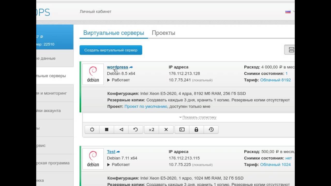The height and width of the screenshot is (186, 331).
Task: Click the stop square icon in server toolbar
Action: 107,130
